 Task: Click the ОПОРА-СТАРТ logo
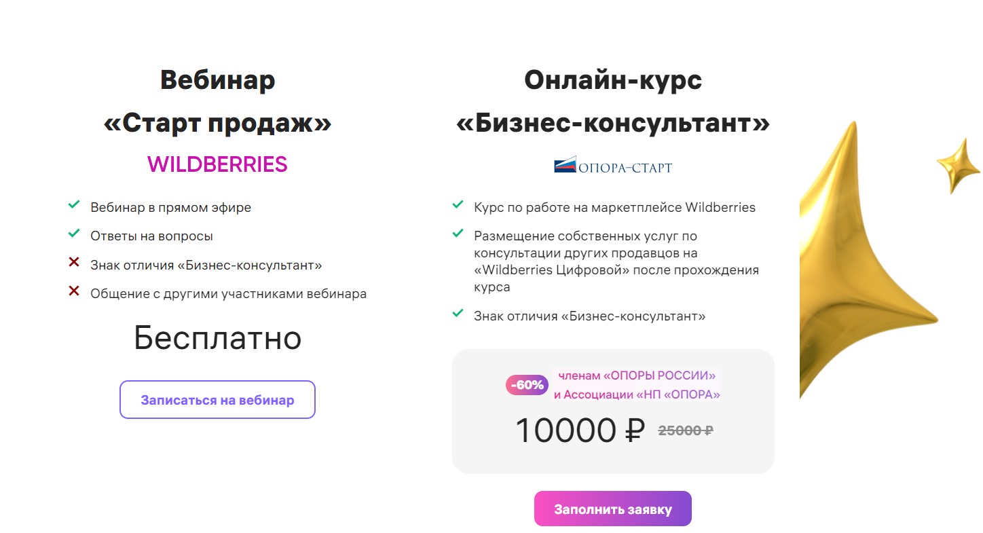612,166
